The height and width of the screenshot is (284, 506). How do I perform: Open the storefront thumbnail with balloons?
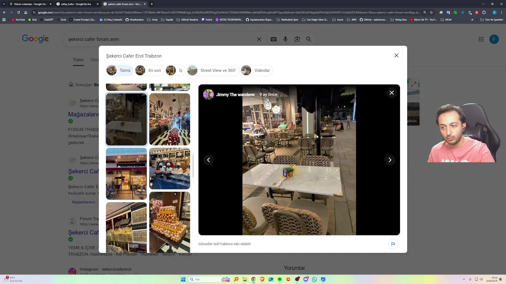point(126,174)
